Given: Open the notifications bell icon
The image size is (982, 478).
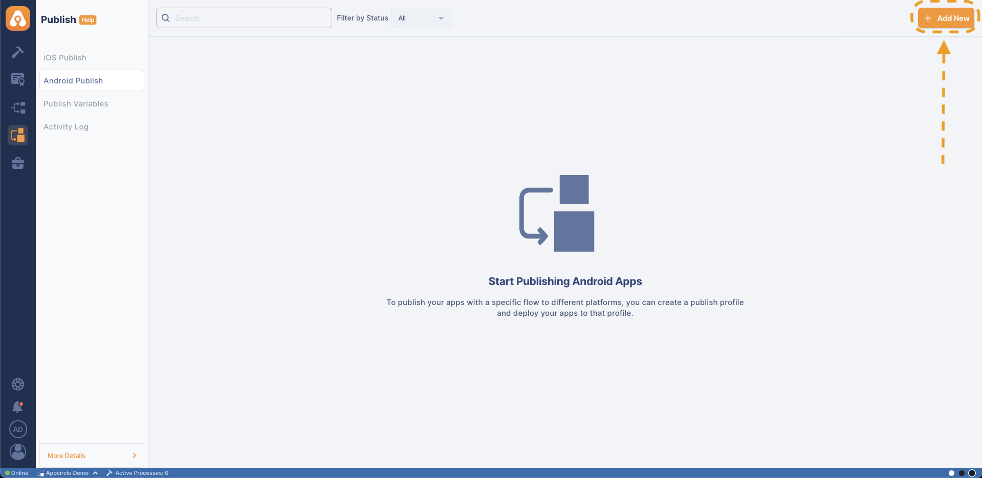Looking at the screenshot, I should tap(18, 407).
